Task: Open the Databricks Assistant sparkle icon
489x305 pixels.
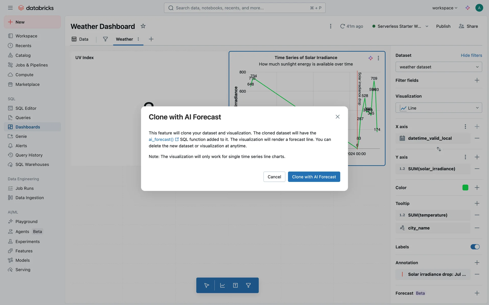Action: [x=468, y=8]
